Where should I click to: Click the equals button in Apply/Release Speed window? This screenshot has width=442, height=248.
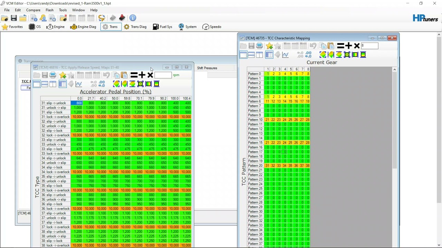(134, 75)
